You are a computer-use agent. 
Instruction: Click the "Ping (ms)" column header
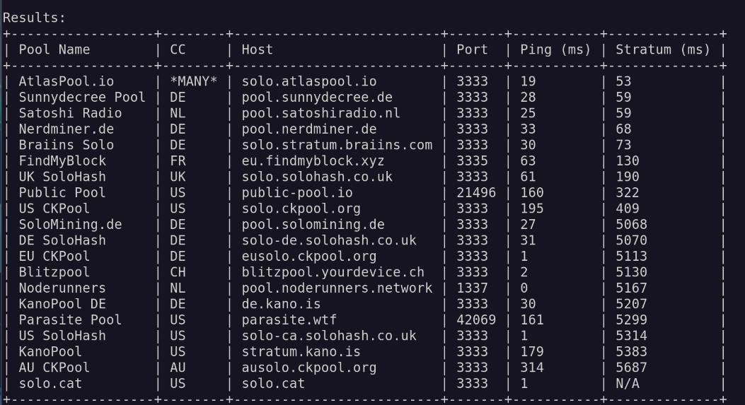555,49
